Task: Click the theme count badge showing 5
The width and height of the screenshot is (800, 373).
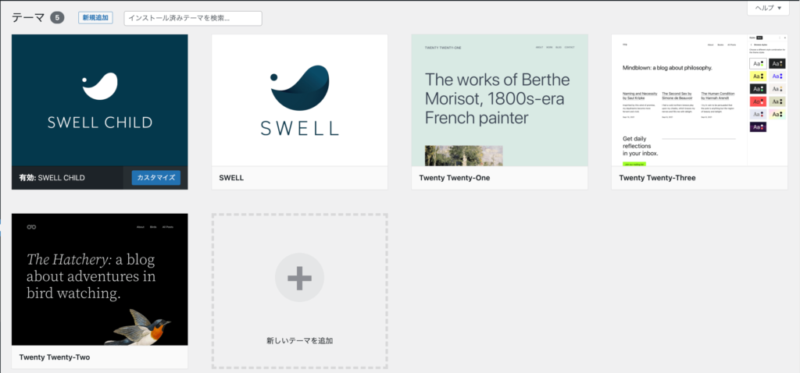Action: tap(57, 18)
